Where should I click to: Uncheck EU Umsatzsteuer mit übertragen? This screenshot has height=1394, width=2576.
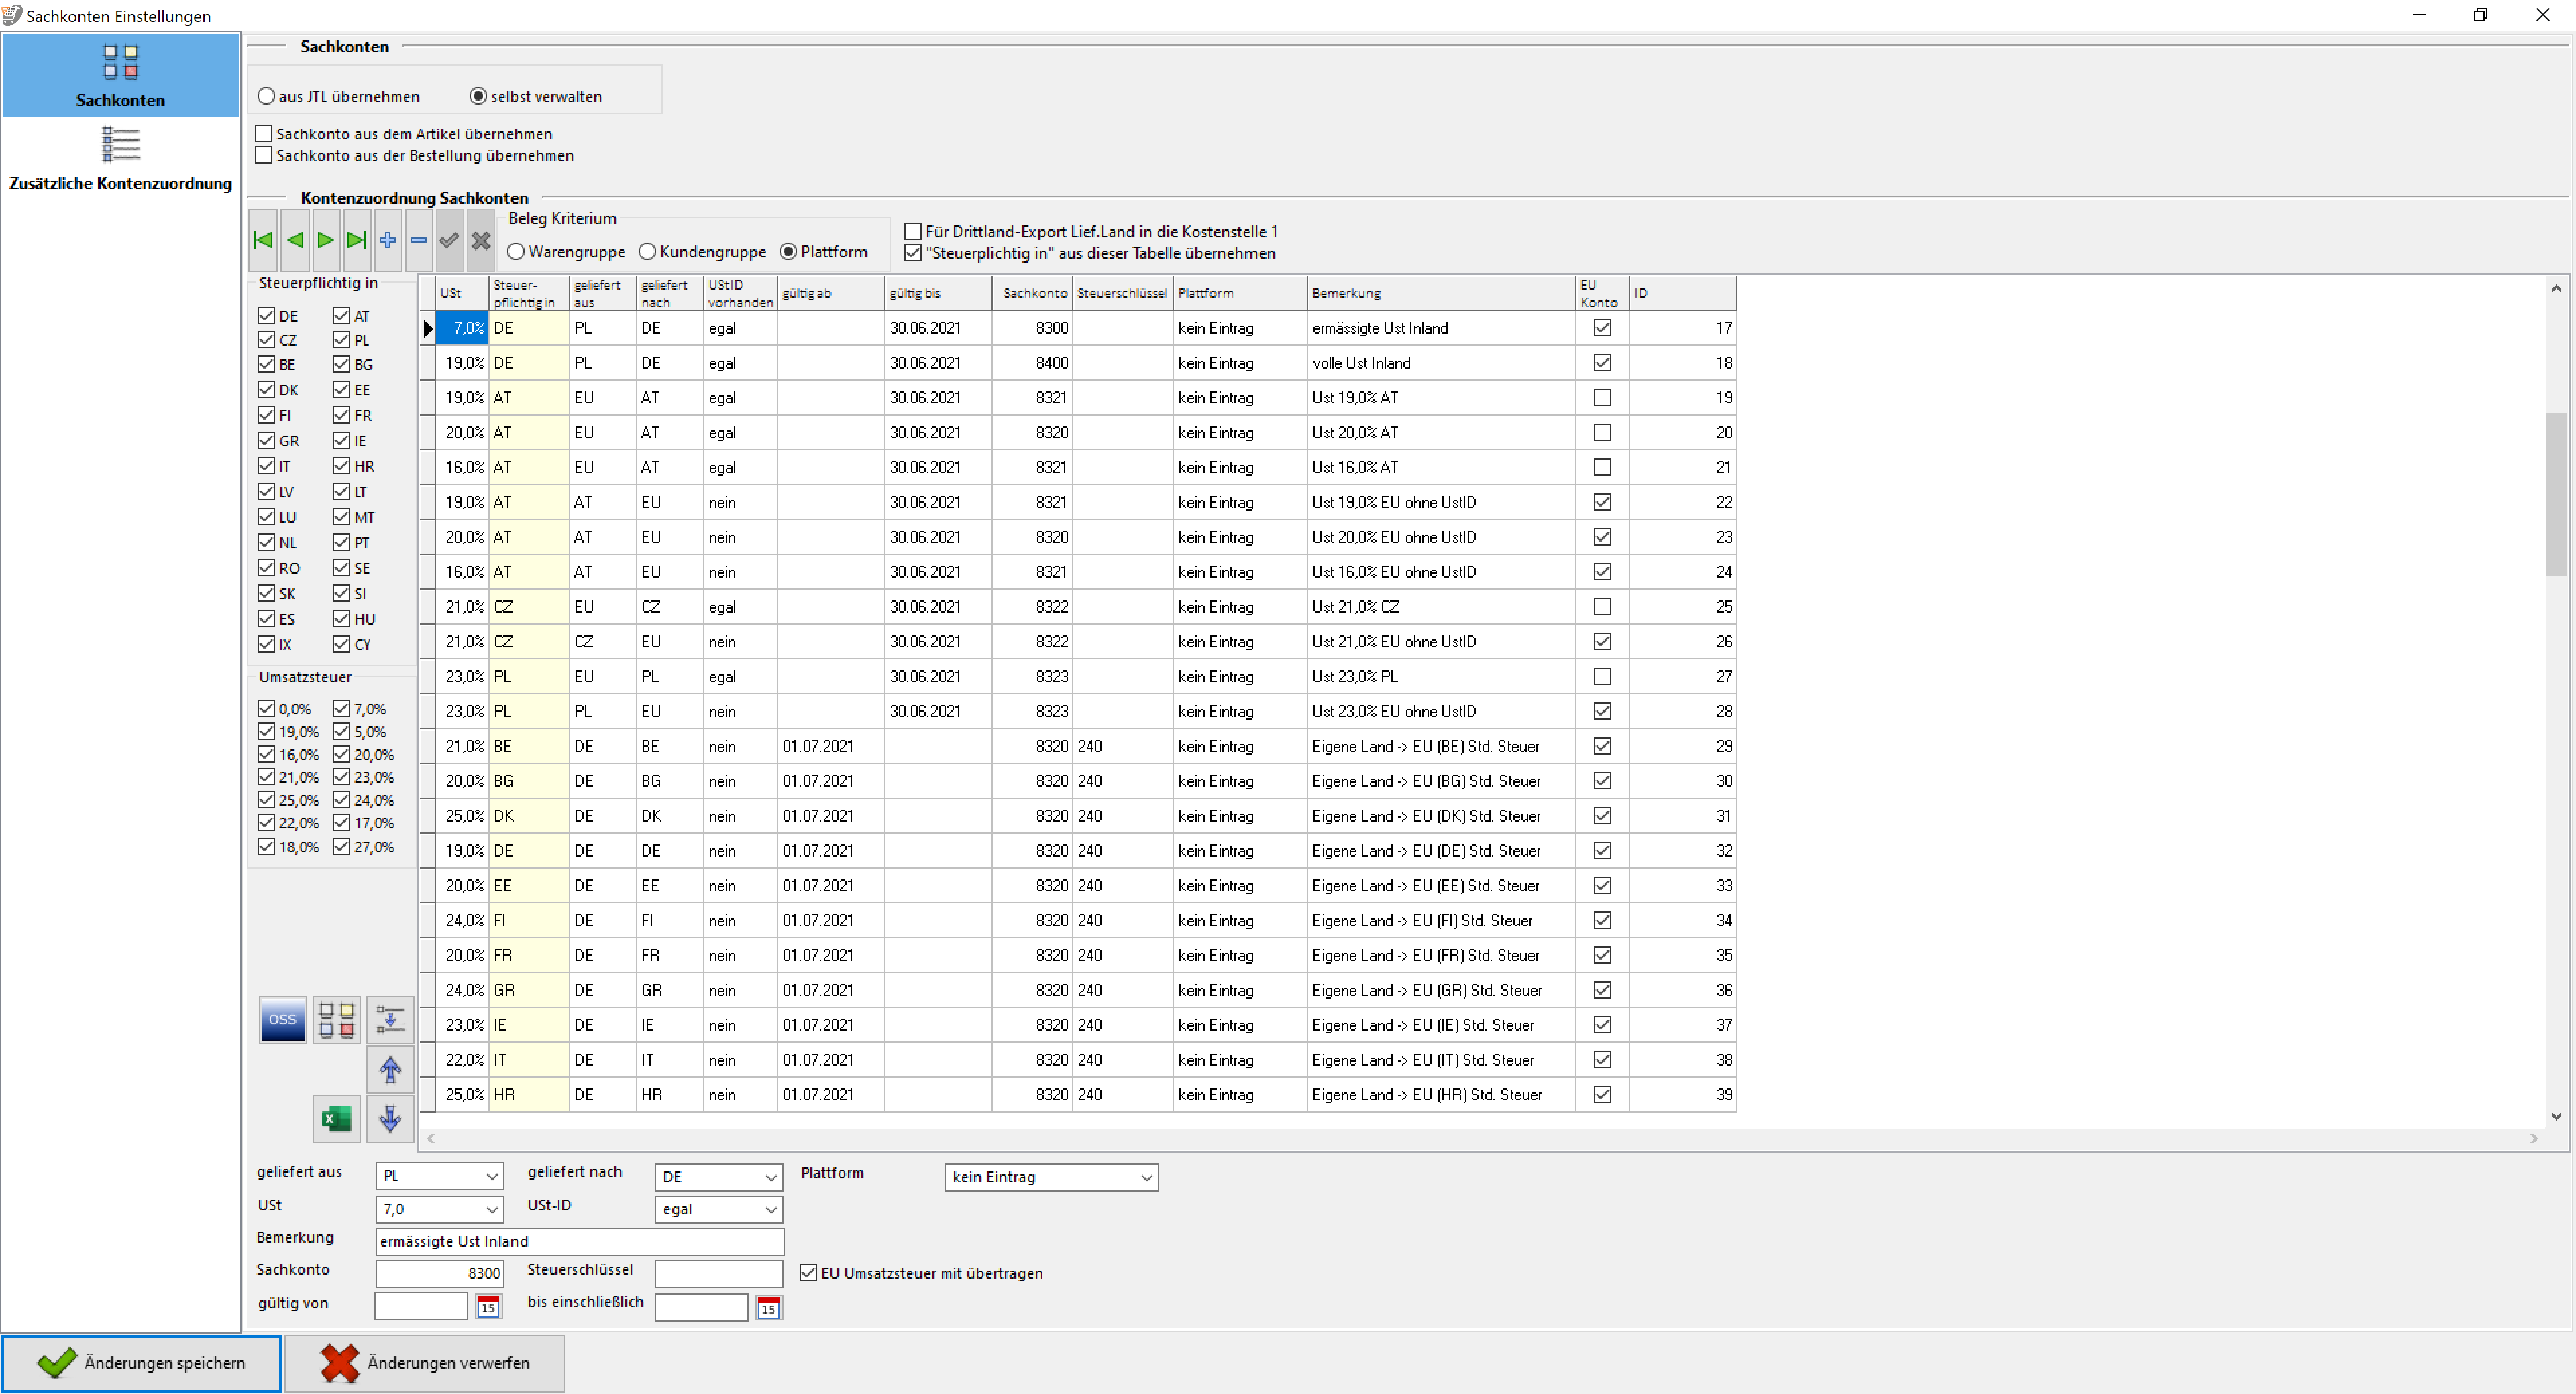point(809,1273)
